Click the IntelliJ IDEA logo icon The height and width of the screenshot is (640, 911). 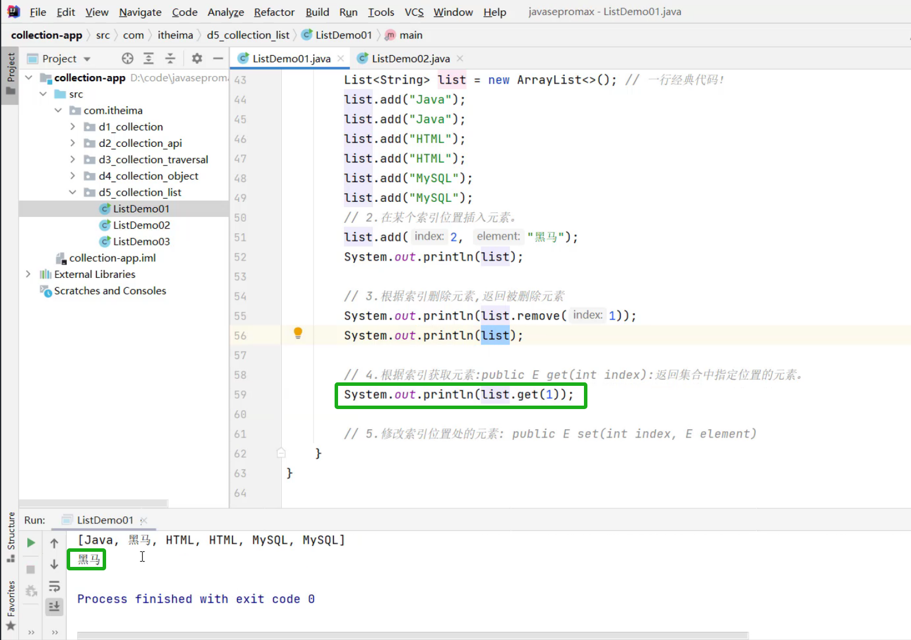pyautogui.click(x=13, y=12)
